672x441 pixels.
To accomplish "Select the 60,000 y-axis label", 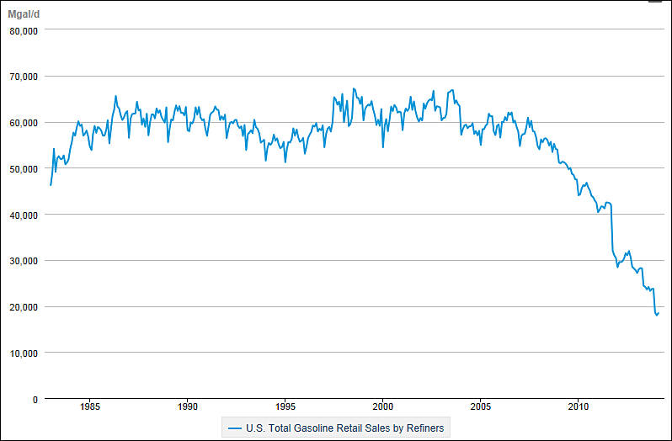I will (x=24, y=123).
